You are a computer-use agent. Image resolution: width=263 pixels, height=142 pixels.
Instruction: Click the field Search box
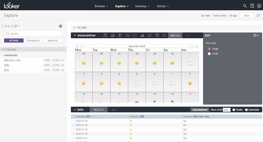coord(33,34)
